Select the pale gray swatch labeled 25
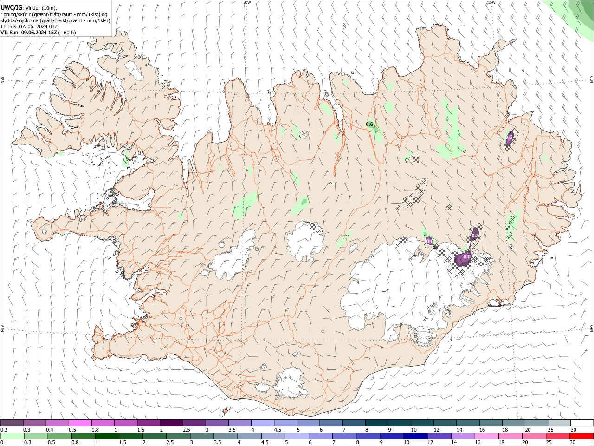 click(x=559, y=423)
